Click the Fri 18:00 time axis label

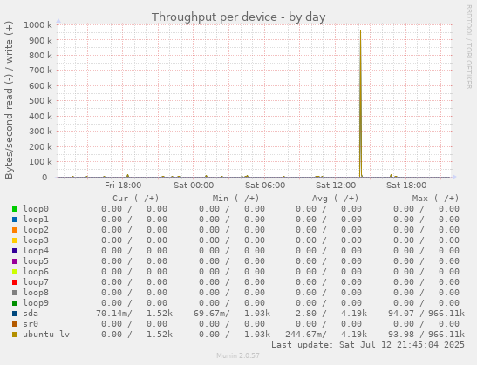click(x=123, y=186)
